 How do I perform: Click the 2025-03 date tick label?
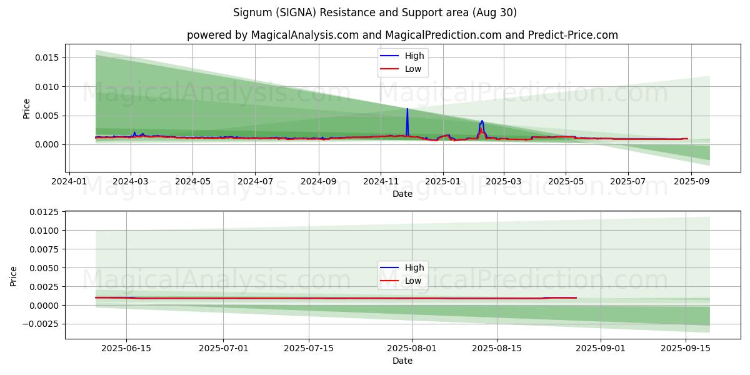(x=503, y=182)
